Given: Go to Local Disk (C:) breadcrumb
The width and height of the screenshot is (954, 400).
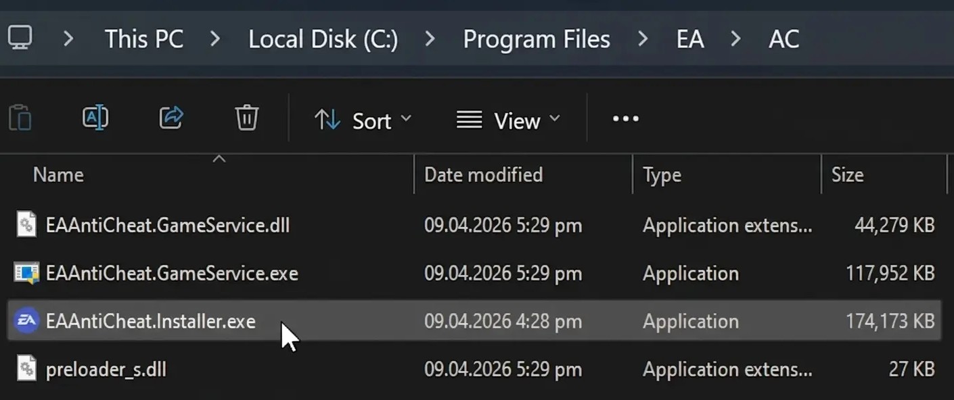Looking at the screenshot, I should [x=323, y=39].
